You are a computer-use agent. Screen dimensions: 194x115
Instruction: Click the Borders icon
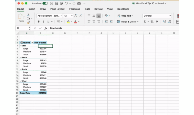pyautogui.click(x=58, y=22)
